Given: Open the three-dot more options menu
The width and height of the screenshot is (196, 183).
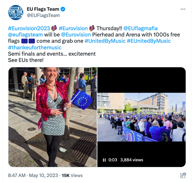Looking at the screenshot, I should (183, 9).
